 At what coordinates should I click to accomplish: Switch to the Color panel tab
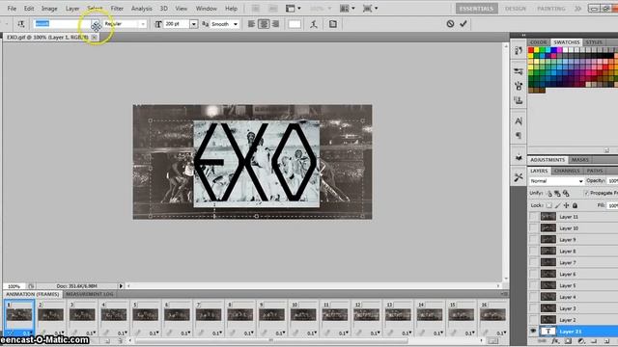539,42
